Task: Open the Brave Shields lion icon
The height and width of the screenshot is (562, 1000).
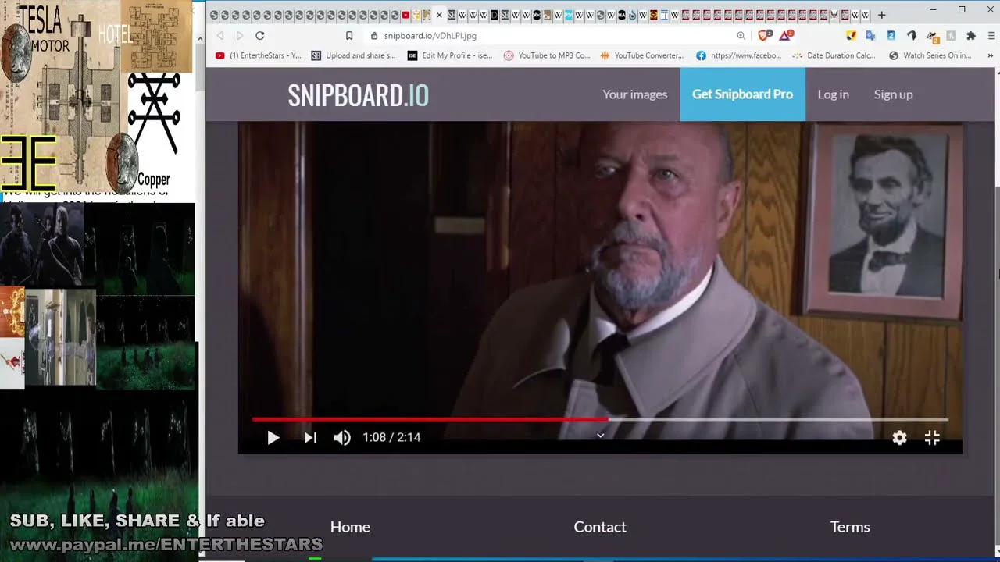Action: pyautogui.click(x=764, y=35)
